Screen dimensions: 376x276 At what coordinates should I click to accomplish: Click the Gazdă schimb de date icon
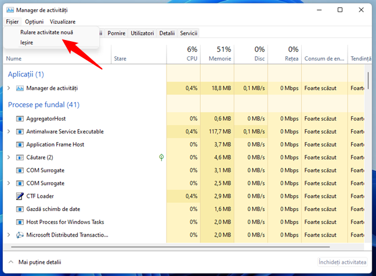click(x=20, y=209)
